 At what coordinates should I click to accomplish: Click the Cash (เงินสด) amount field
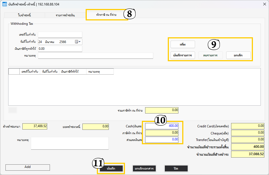click(162, 126)
